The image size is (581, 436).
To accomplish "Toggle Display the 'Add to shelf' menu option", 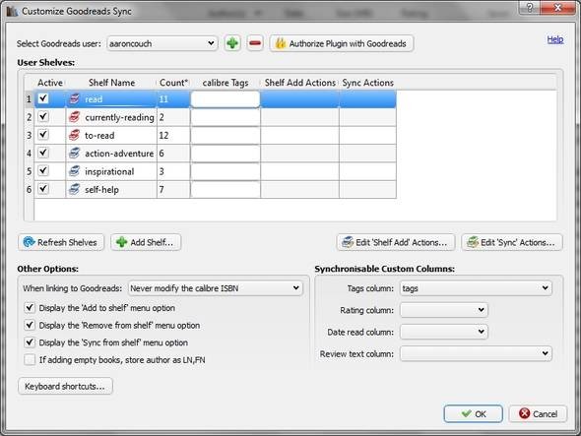I will tap(30, 308).
